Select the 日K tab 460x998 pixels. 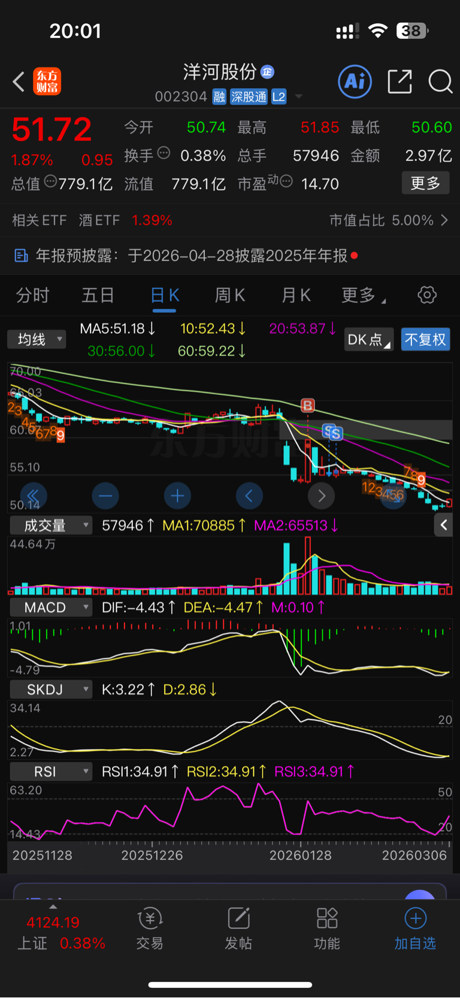[165, 295]
